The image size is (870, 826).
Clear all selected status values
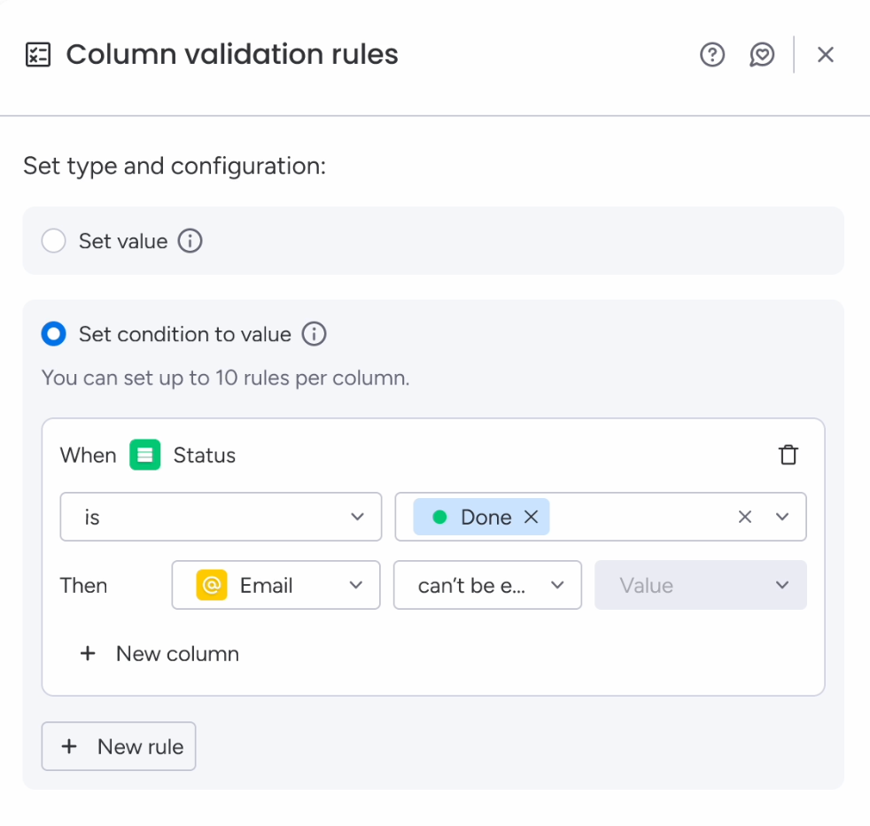coord(745,518)
